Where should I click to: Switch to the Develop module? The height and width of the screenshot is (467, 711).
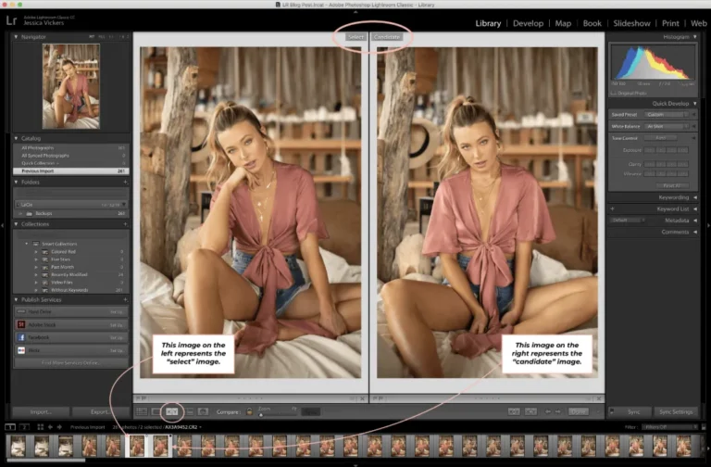[528, 23]
